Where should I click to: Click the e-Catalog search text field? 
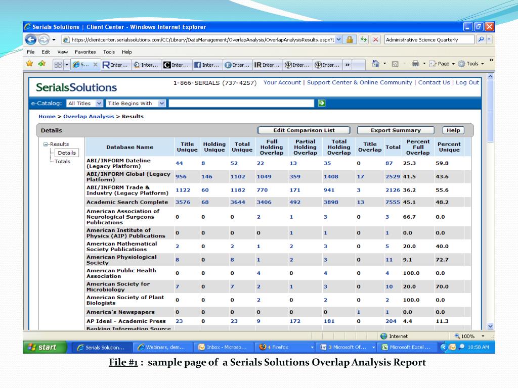click(x=241, y=103)
